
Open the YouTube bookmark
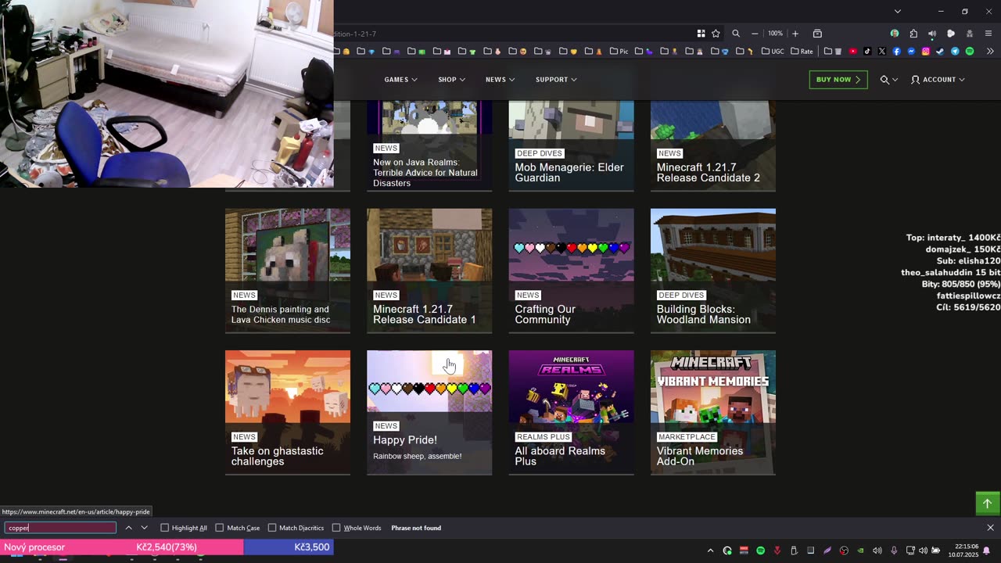[x=853, y=52]
